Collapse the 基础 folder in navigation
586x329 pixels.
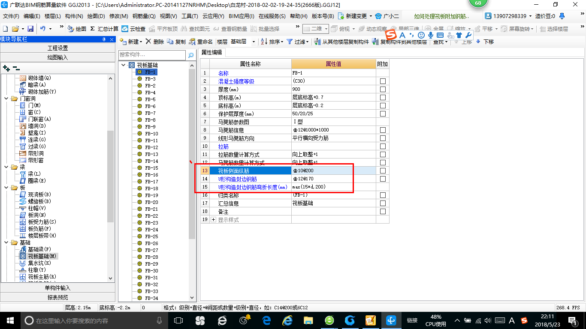pyautogui.click(x=6, y=242)
